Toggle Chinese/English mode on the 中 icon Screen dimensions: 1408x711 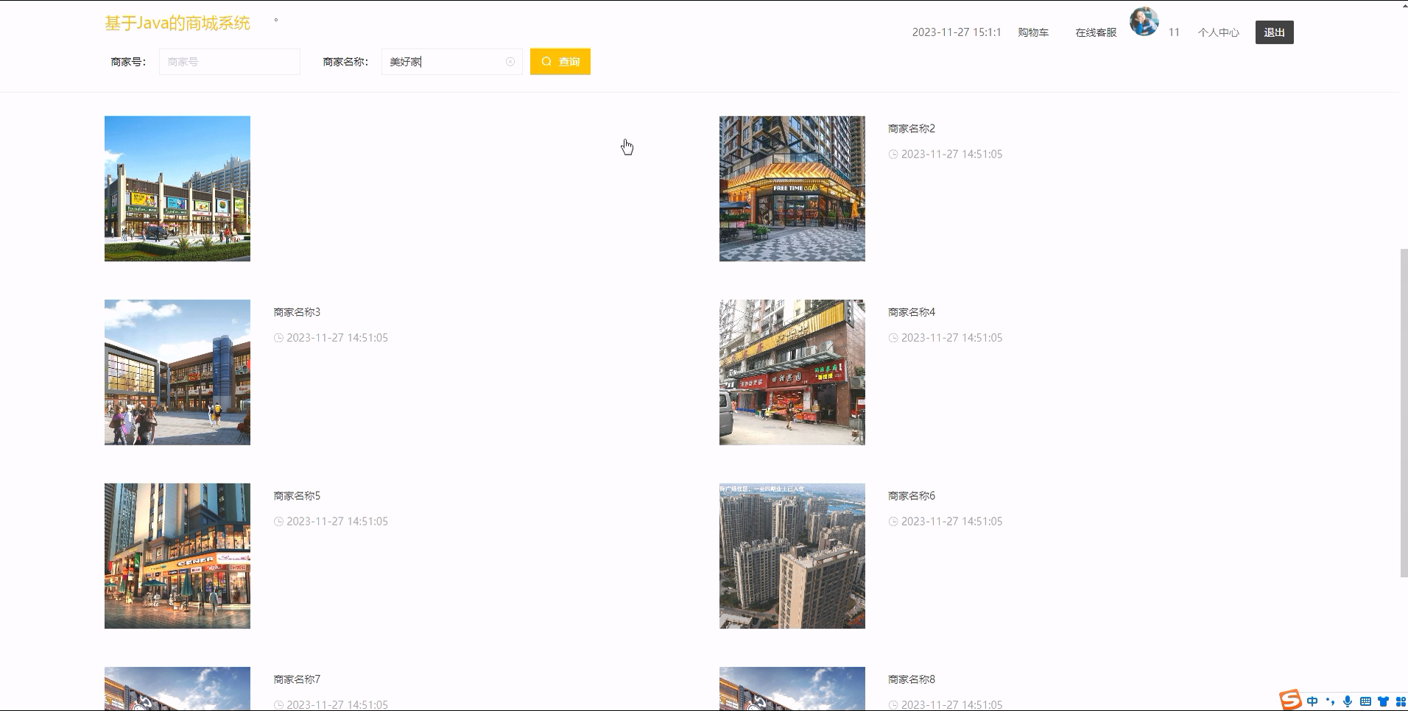[1312, 701]
